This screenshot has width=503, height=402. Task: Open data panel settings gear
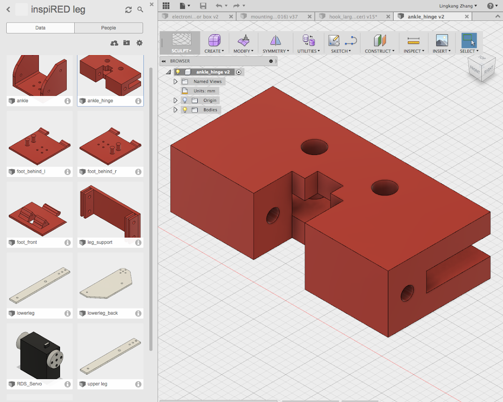(139, 43)
